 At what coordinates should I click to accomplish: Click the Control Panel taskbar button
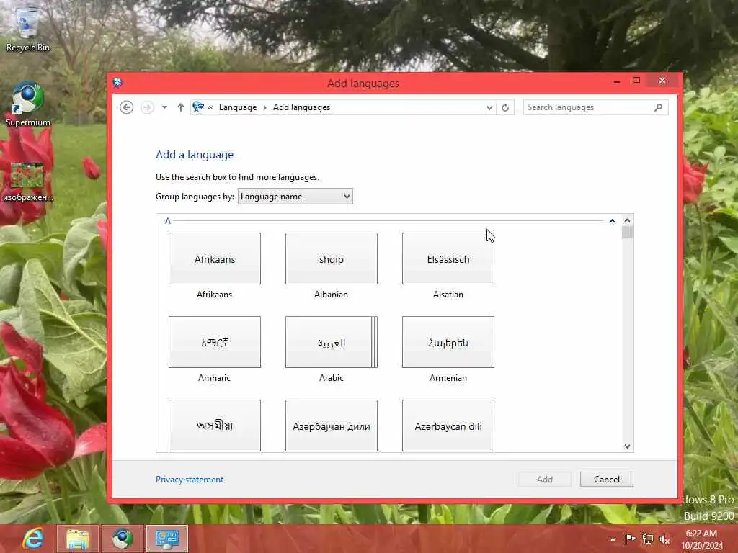pyautogui.click(x=167, y=539)
